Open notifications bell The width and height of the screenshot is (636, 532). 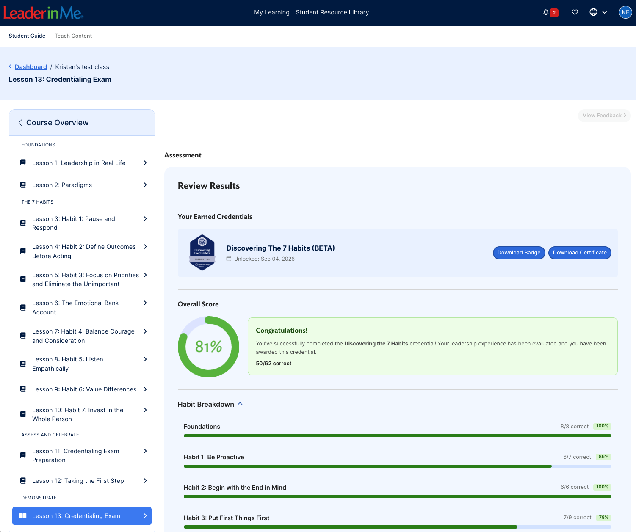[546, 12]
